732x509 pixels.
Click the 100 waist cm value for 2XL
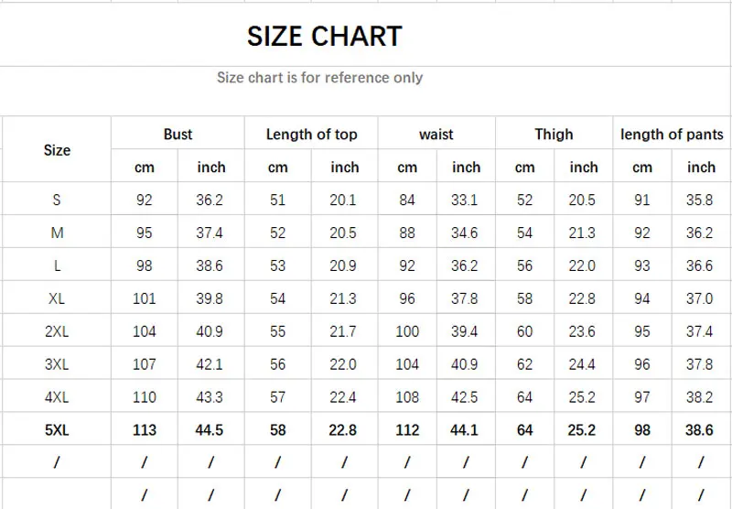(x=407, y=331)
